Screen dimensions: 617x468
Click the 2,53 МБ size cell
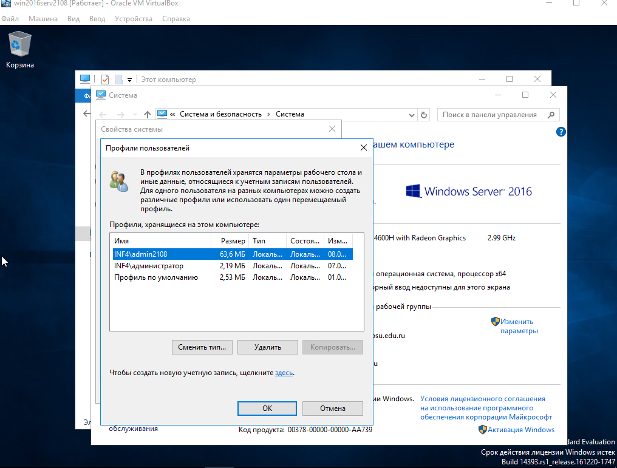pos(232,277)
